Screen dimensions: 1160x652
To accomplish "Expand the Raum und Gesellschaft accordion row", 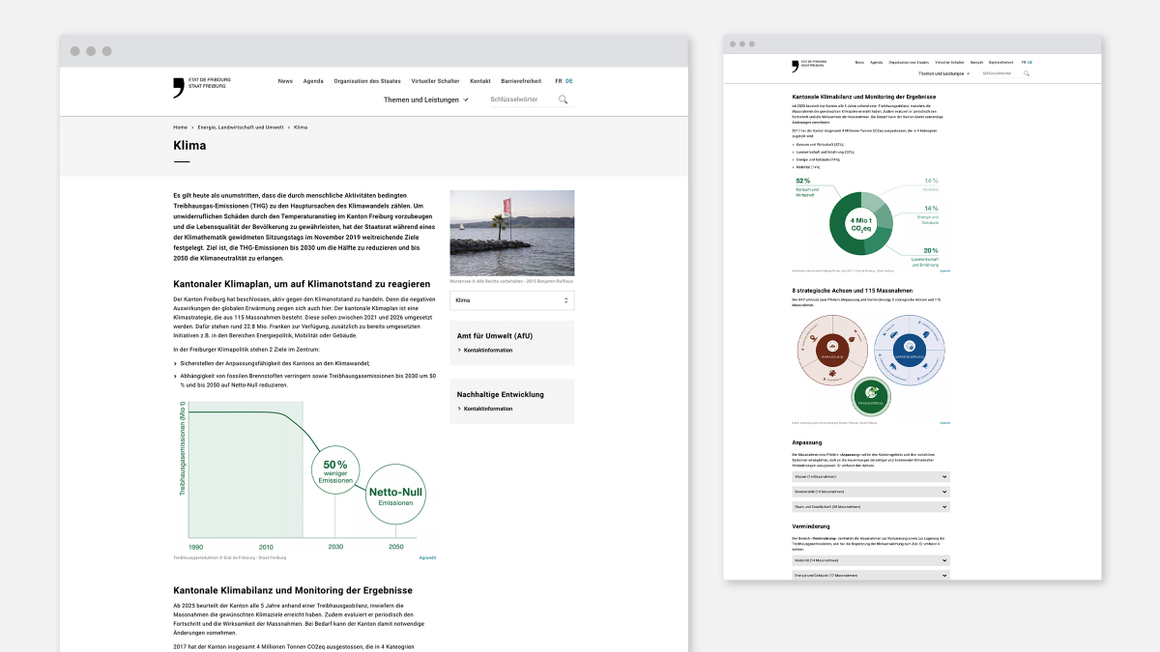I will (871, 507).
